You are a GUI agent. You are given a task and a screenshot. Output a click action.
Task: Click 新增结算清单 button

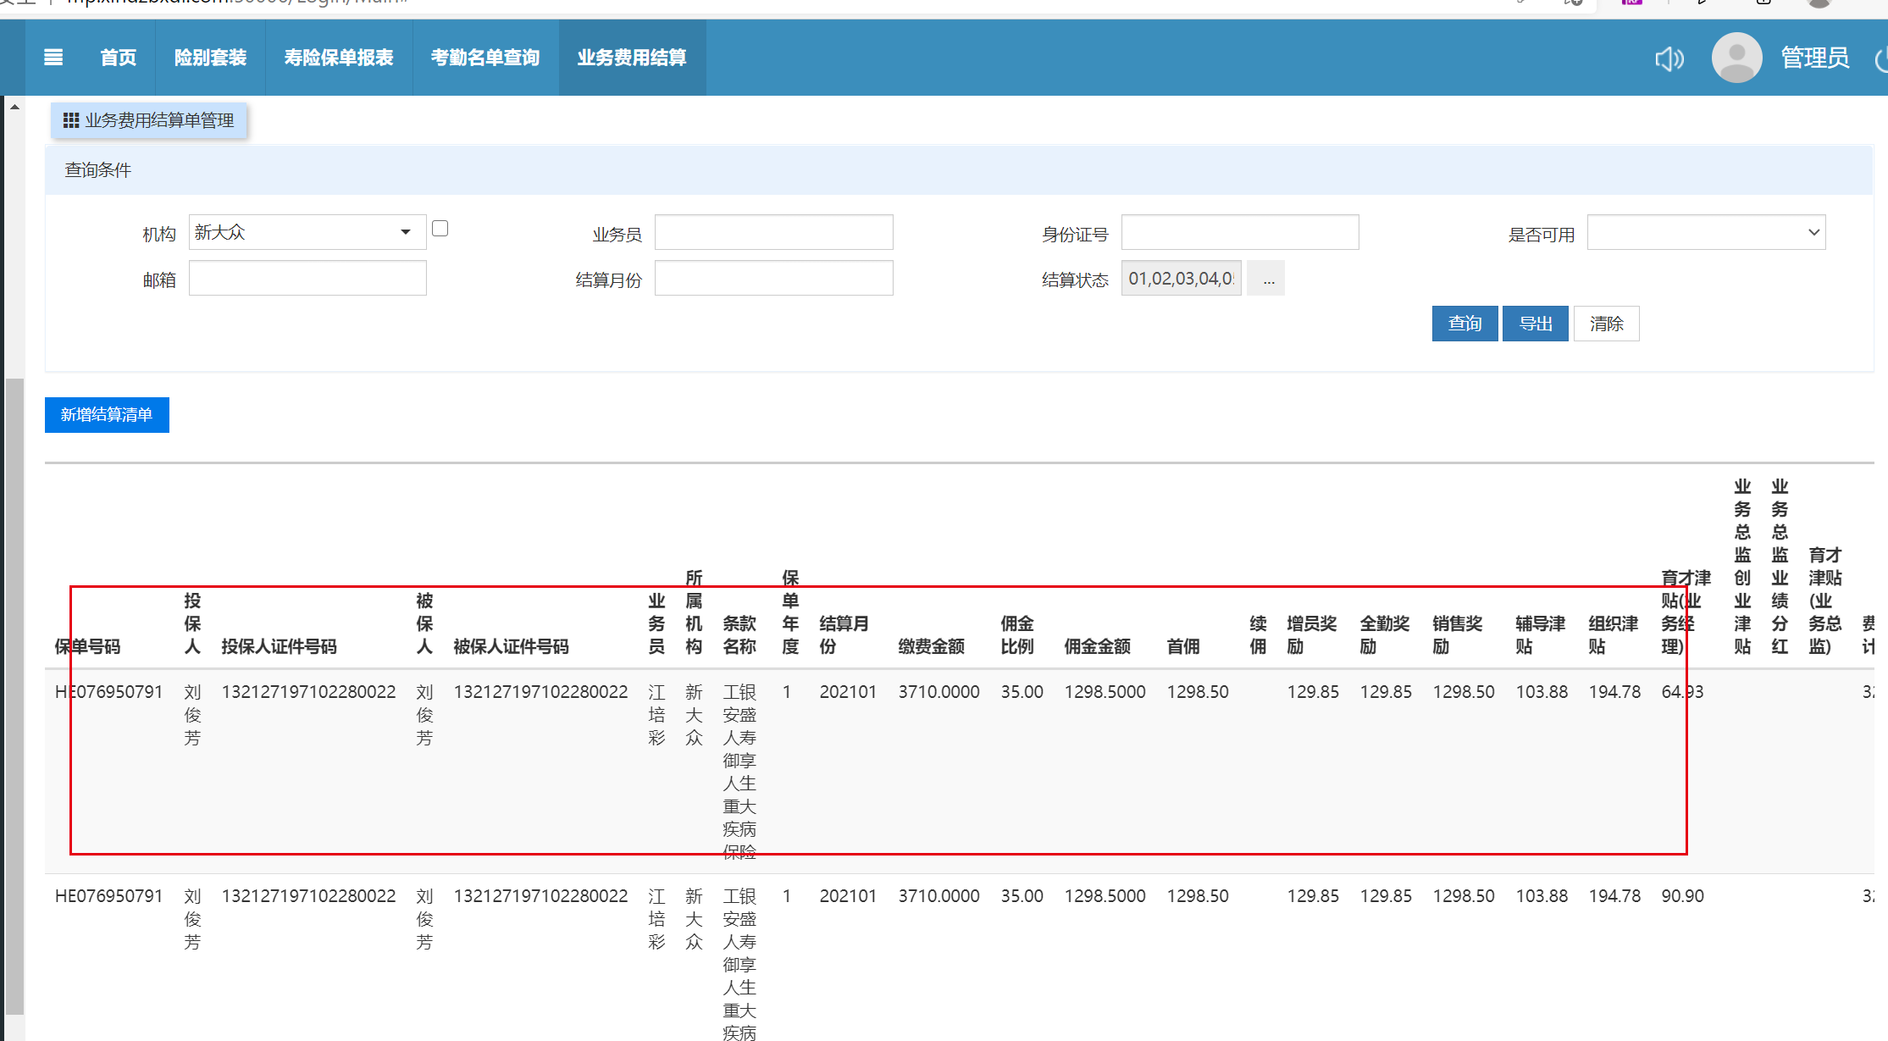pos(107,415)
